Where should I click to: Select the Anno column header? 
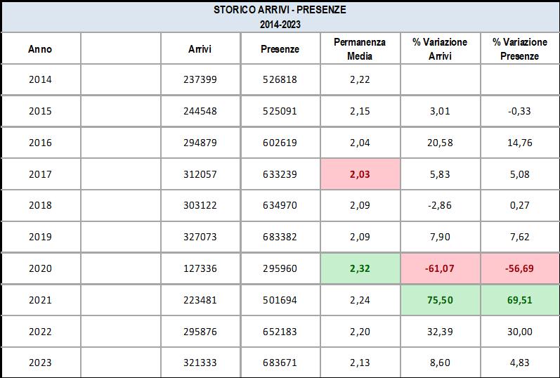click(40, 49)
